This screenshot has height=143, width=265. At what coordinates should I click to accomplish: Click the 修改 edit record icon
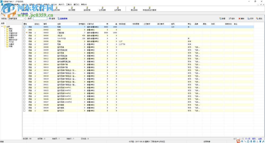click(x=230, y=19)
